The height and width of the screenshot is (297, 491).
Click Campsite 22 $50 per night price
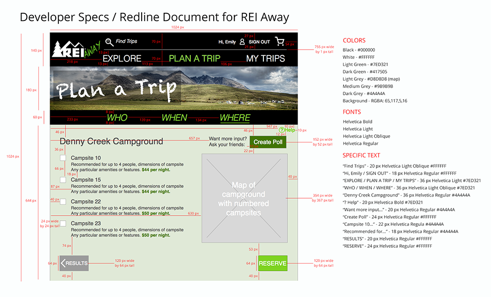click(x=156, y=213)
